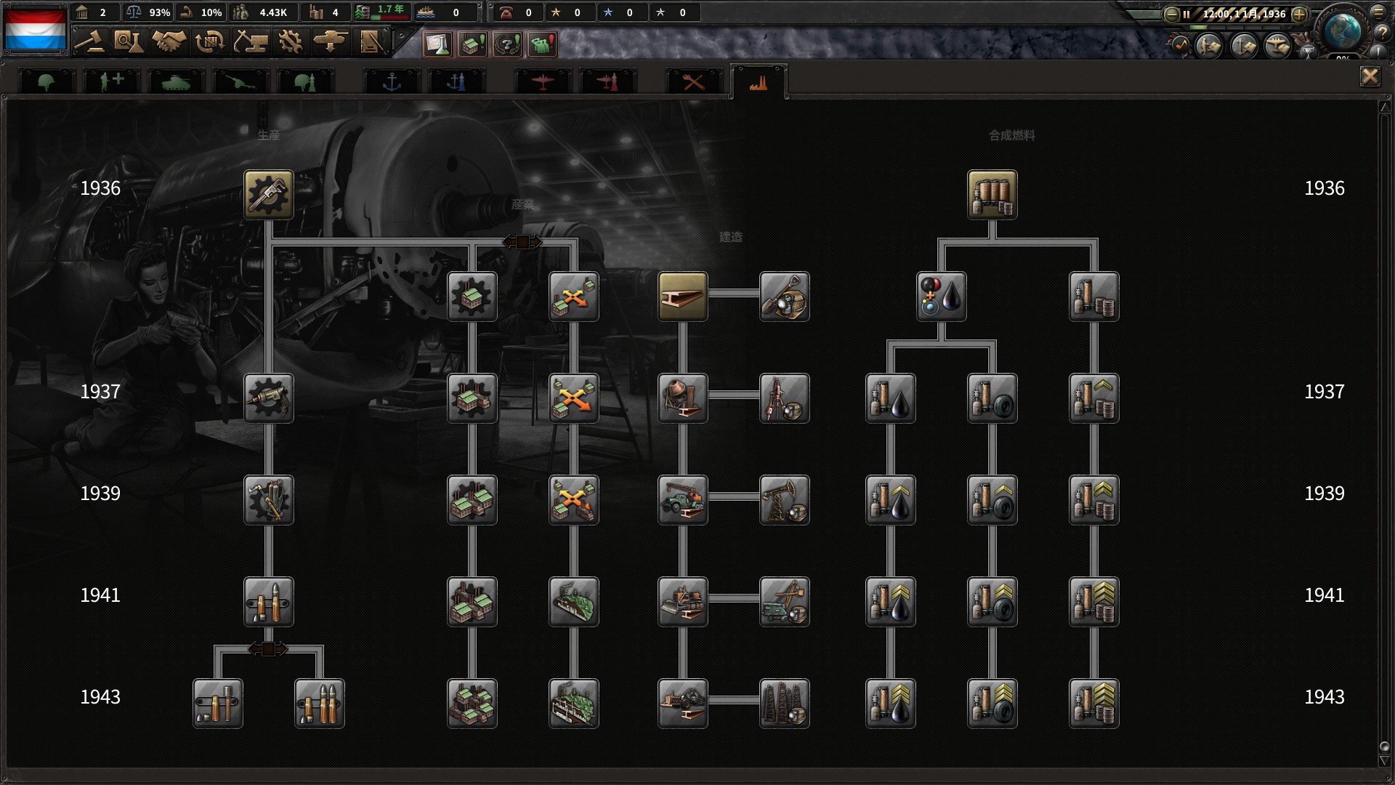Viewport: 1395px width, 785px height.
Task: Select the bulldozer construction technology in 1941
Action: [x=683, y=602]
